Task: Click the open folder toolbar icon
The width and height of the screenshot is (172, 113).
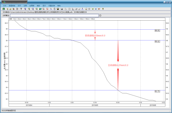Action: (x=11, y=9)
